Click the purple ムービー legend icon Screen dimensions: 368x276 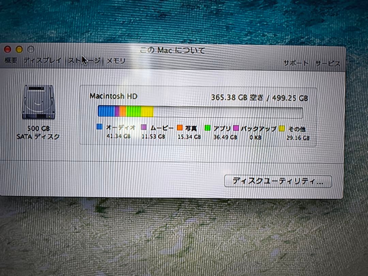click(x=144, y=127)
